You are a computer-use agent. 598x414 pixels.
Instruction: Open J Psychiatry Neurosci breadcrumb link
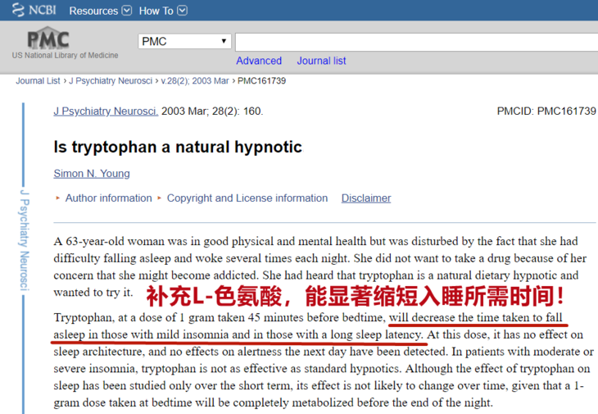(111, 81)
